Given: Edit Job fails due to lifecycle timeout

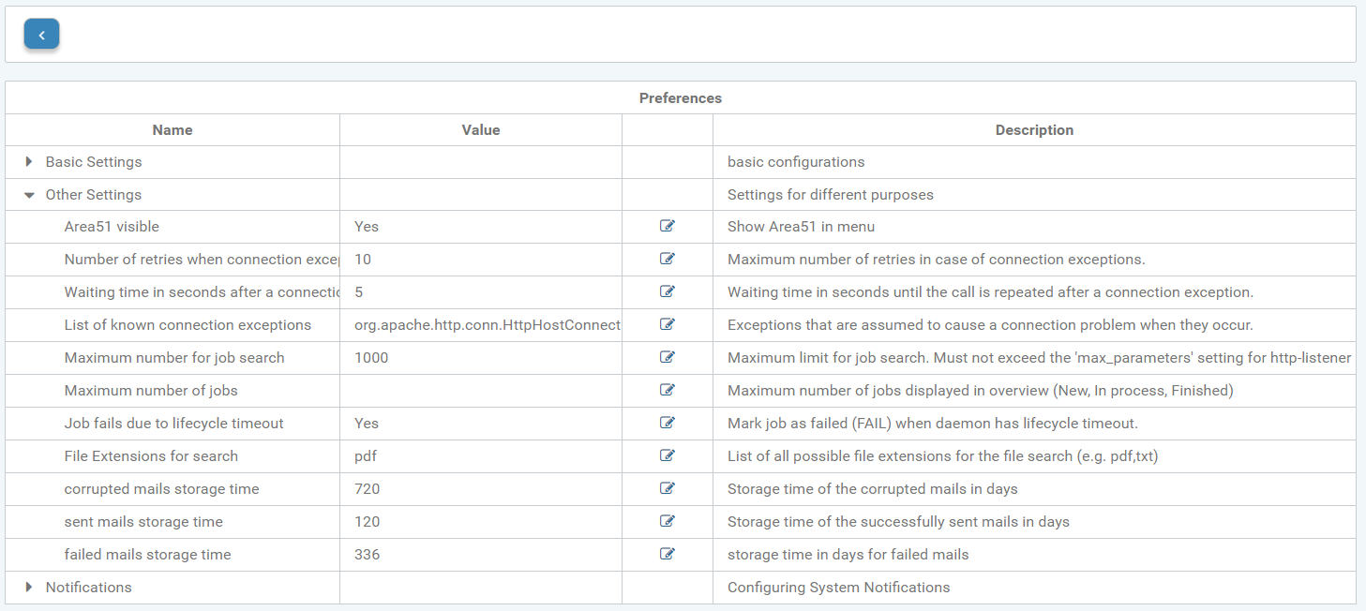Looking at the screenshot, I should click(x=667, y=423).
